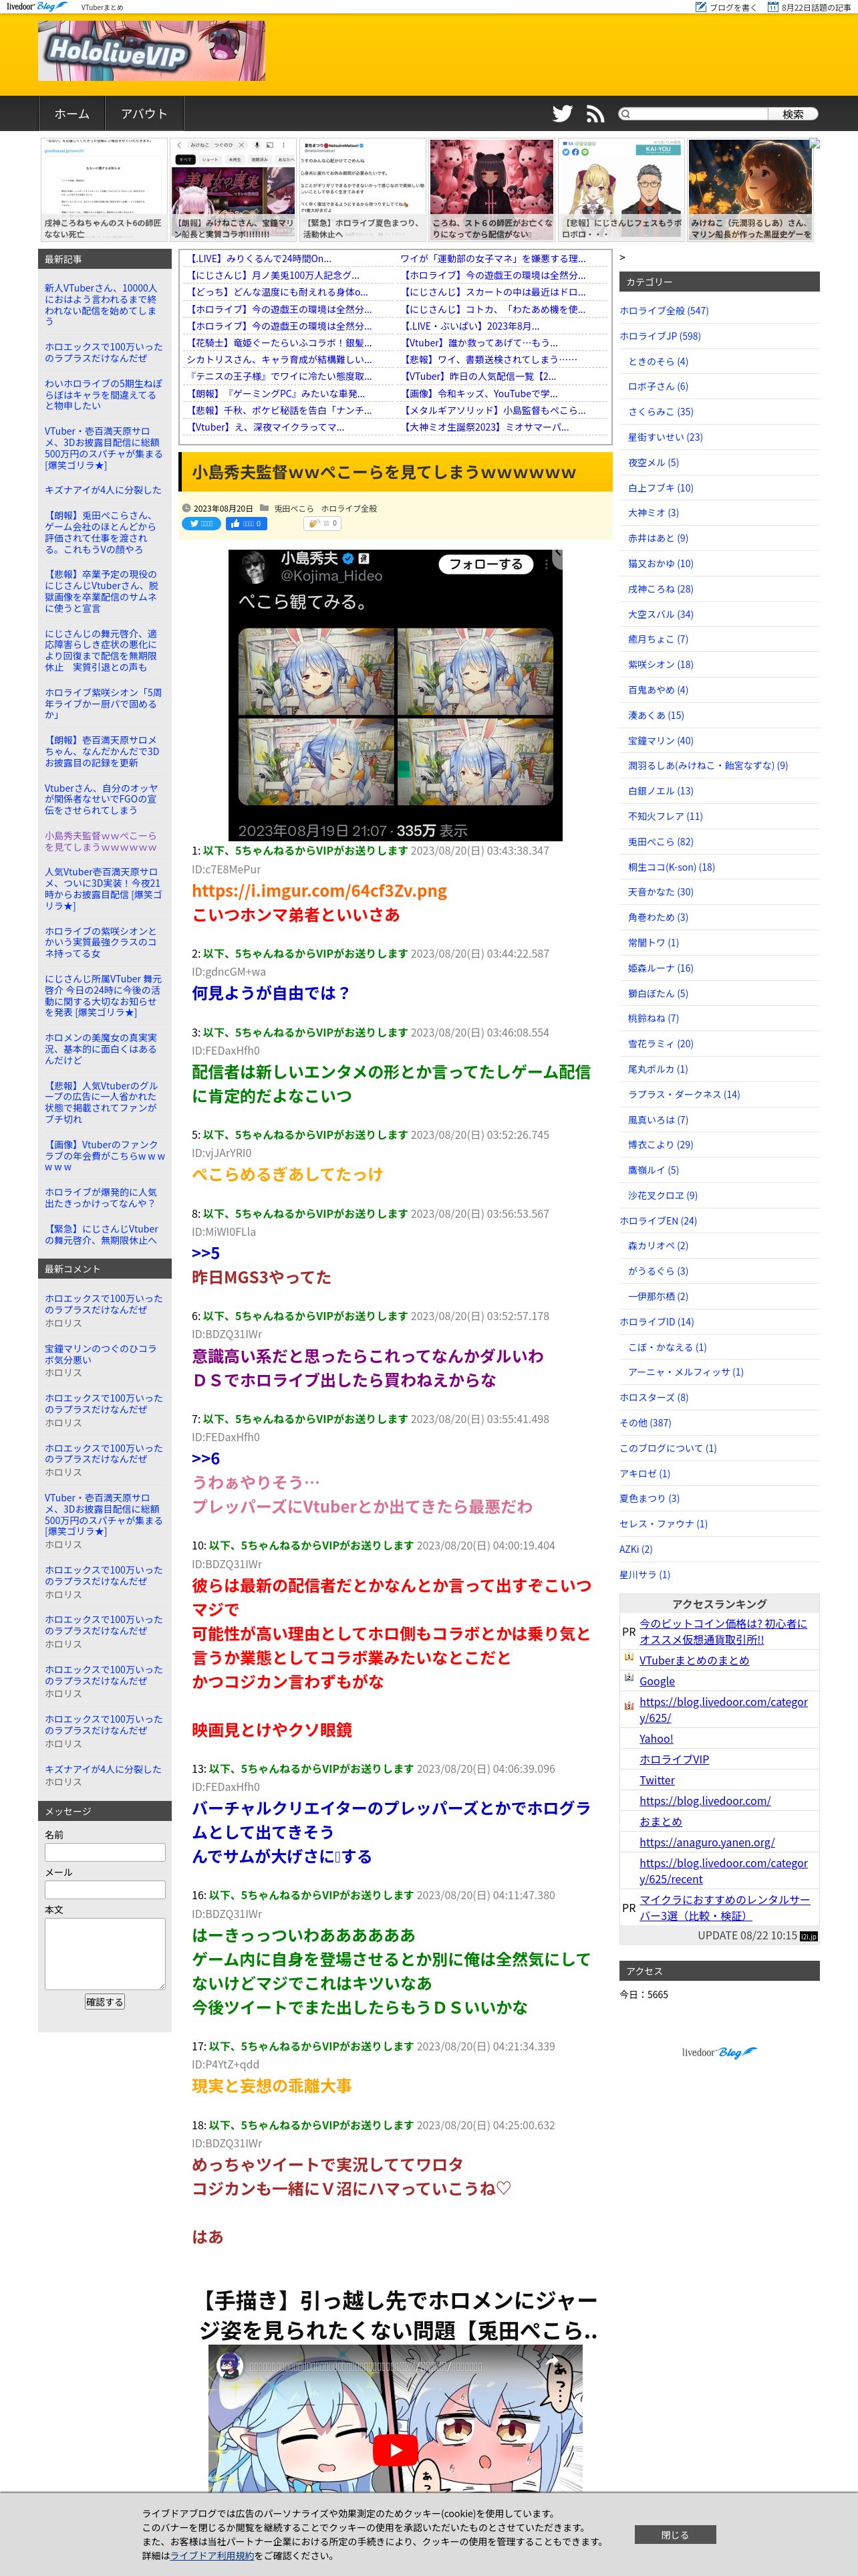Open recent article ホロライブ紫咲シオン「5周年ライブか一厨バで固めるか」
858x2576 pixels.
click(103, 703)
